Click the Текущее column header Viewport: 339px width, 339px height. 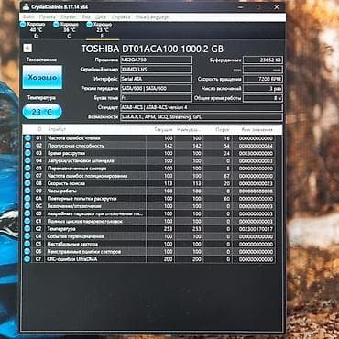coord(160,129)
